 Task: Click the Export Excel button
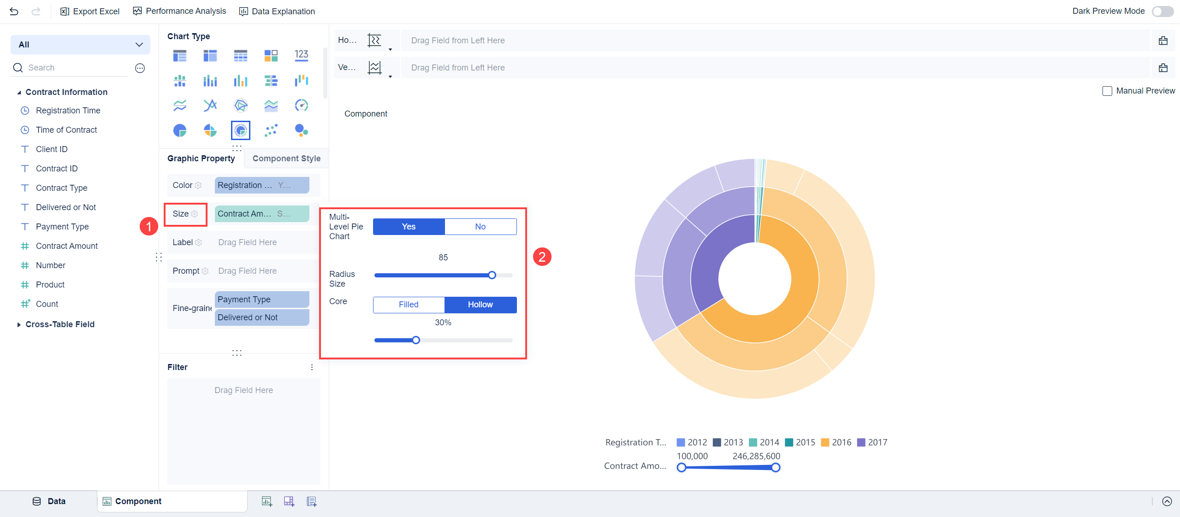point(90,12)
